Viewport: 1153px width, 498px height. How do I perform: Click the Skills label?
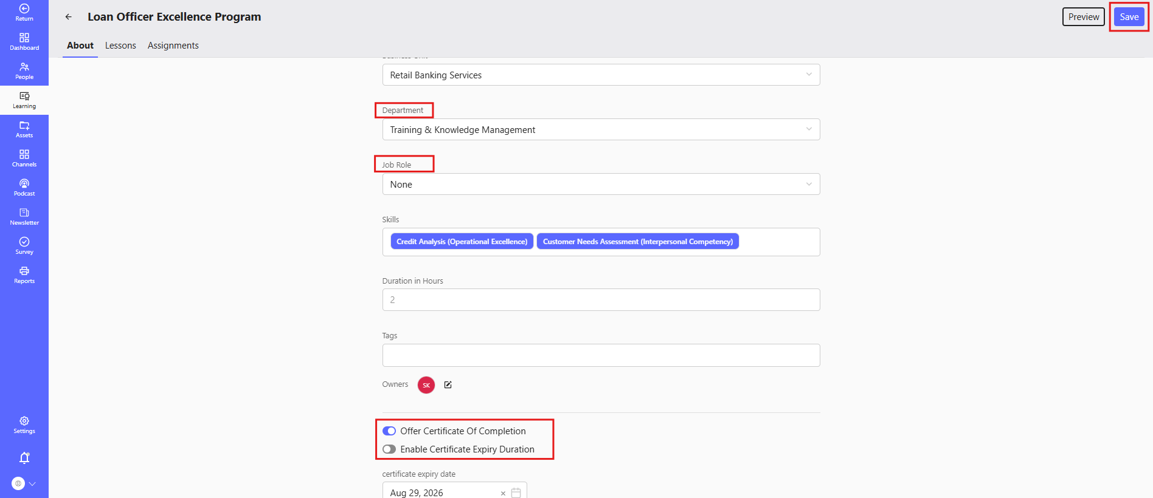[390, 220]
